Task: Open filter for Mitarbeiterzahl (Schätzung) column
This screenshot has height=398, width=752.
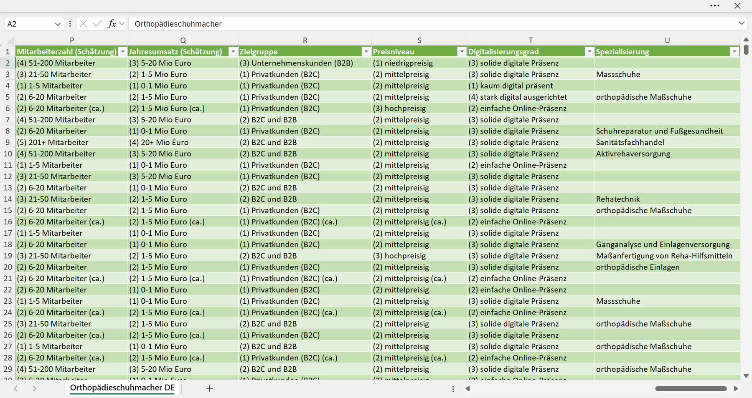Action: (x=122, y=52)
